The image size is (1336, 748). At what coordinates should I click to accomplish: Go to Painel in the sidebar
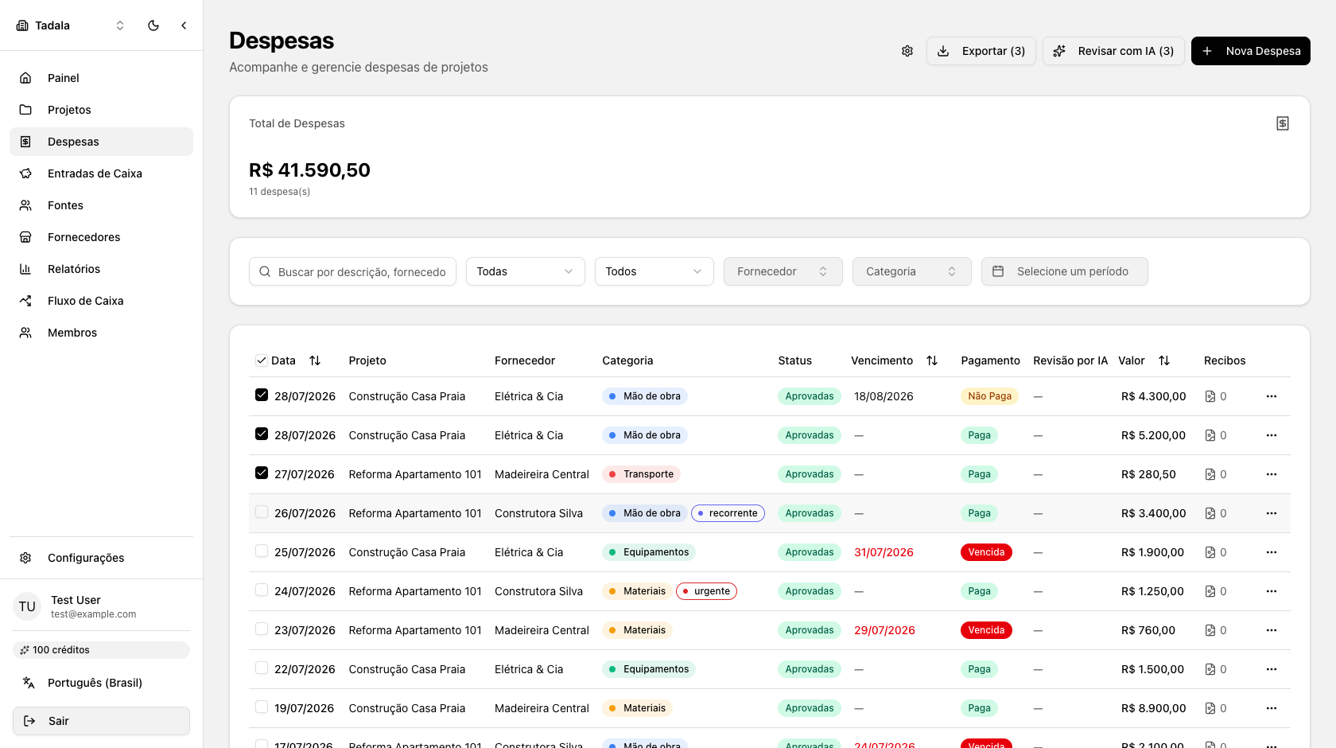101,78
